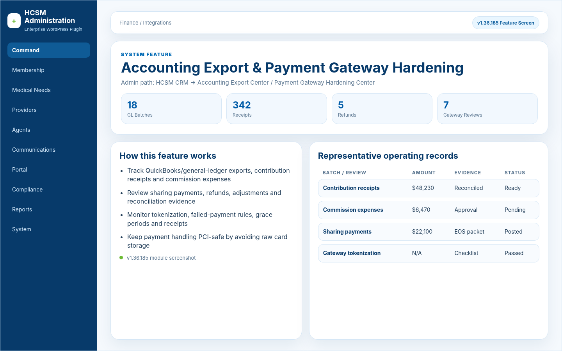Open the 342 Receipts card
This screenshot has width=562, height=351.
click(x=277, y=109)
